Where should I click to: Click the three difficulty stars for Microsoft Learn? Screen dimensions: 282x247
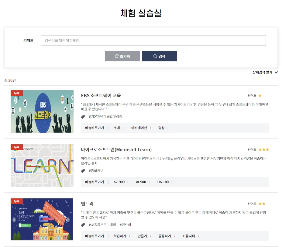(264, 149)
